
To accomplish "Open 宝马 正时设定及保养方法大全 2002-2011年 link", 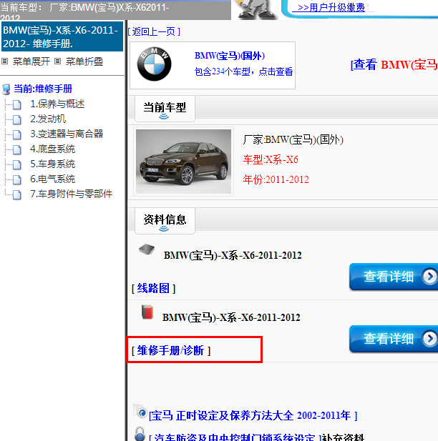I will click(x=253, y=415).
